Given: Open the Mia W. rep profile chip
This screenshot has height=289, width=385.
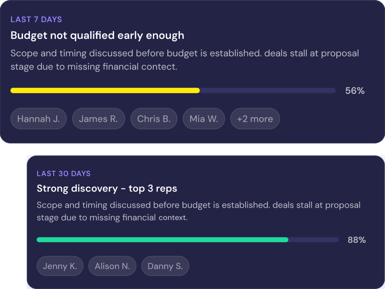Looking at the screenshot, I should click(204, 119).
